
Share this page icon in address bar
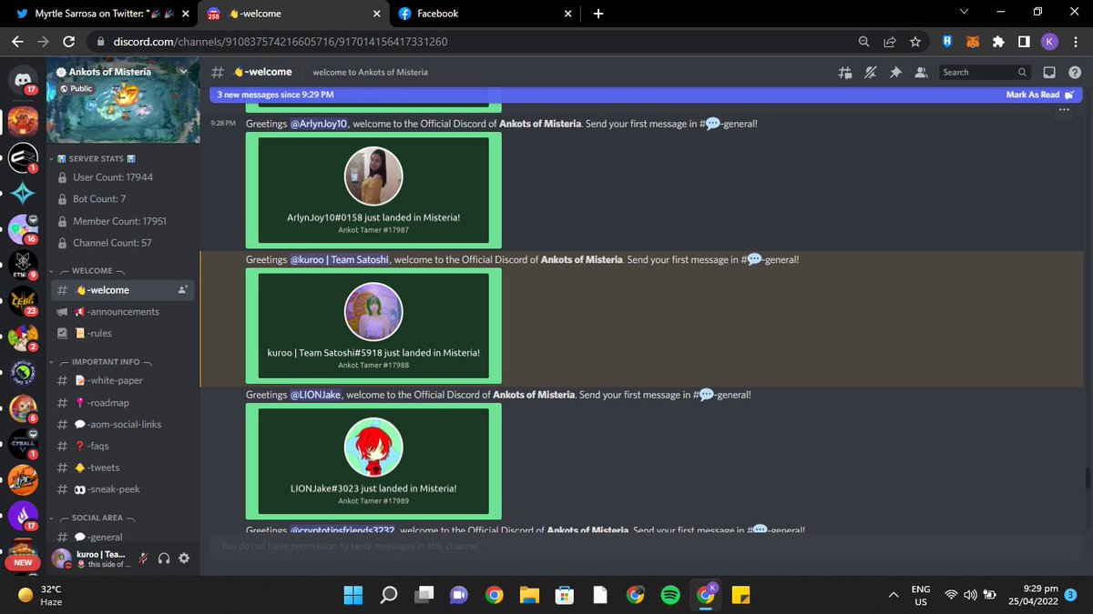(x=889, y=41)
